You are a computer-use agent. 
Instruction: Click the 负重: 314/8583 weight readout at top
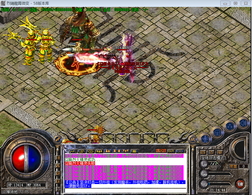(x=88, y=10)
